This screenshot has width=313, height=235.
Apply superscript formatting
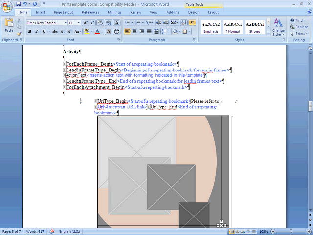click(x=69, y=31)
